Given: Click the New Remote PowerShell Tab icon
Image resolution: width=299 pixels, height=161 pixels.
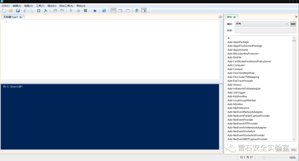Looking at the screenshot, I should [x=94, y=10].
